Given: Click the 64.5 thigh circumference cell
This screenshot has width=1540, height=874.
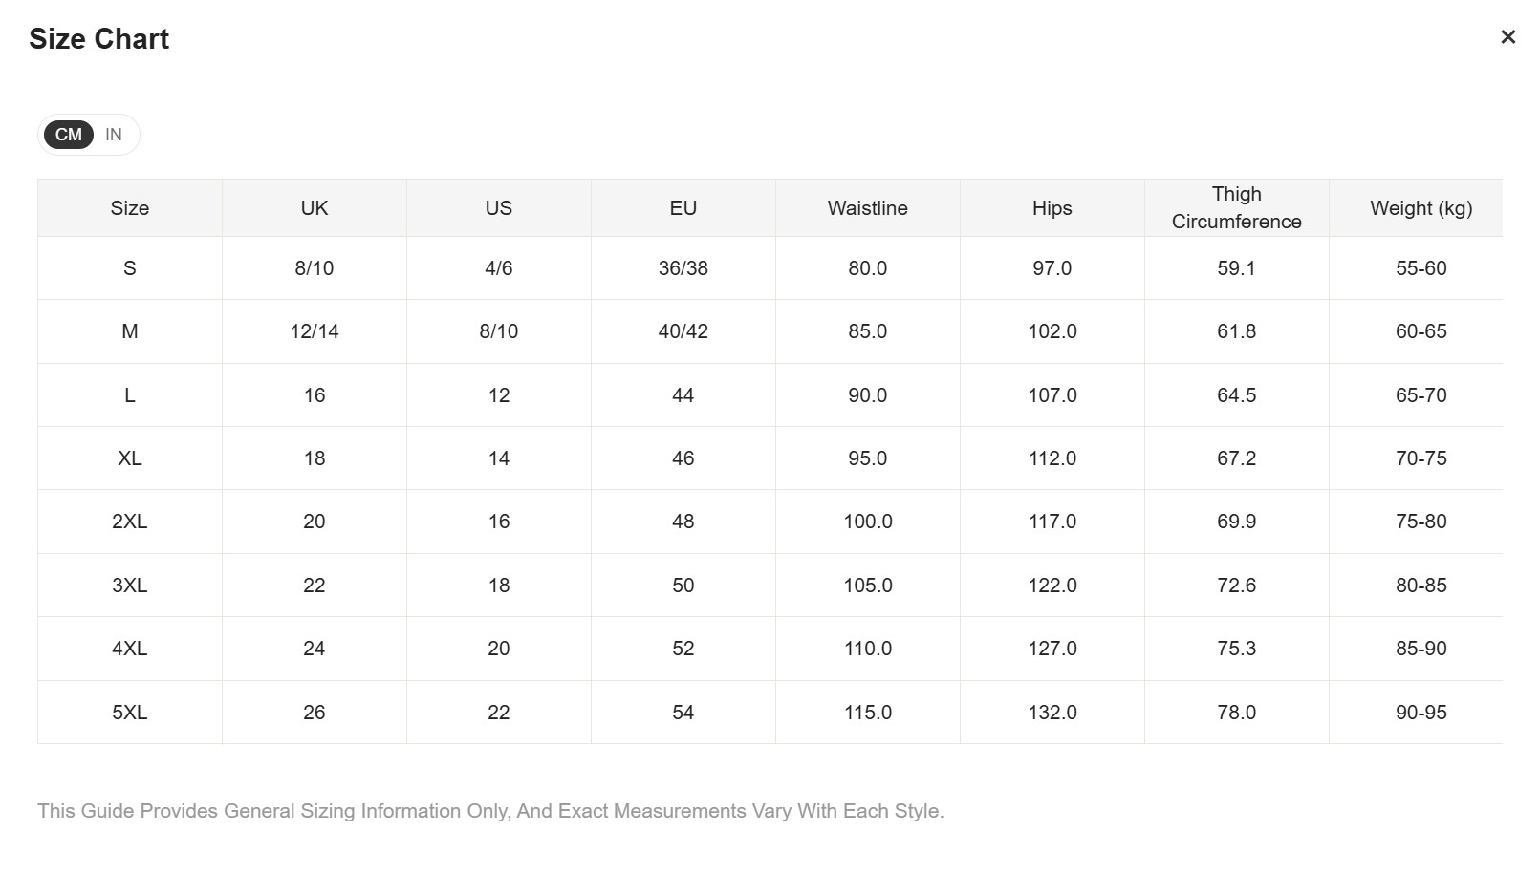Looking at the screenshot, I should (1236, 395).
